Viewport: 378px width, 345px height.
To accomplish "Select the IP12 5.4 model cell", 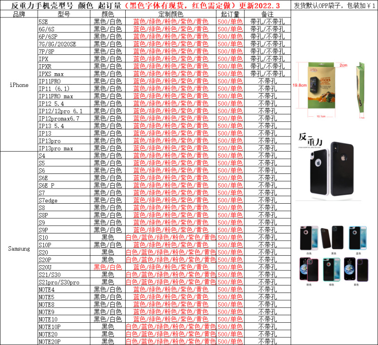I will 64,103.
